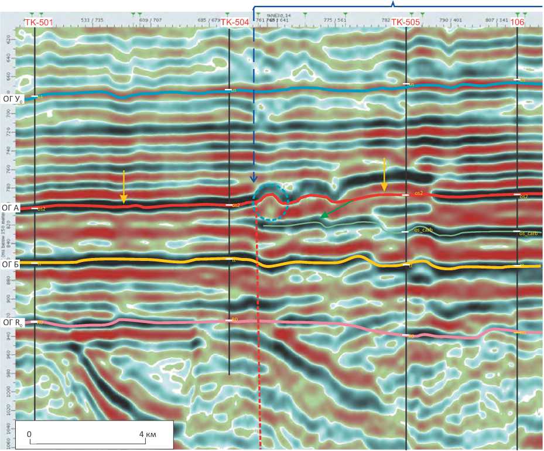
Task: Select the TK-504 well label
Action: tap(235, 23)
